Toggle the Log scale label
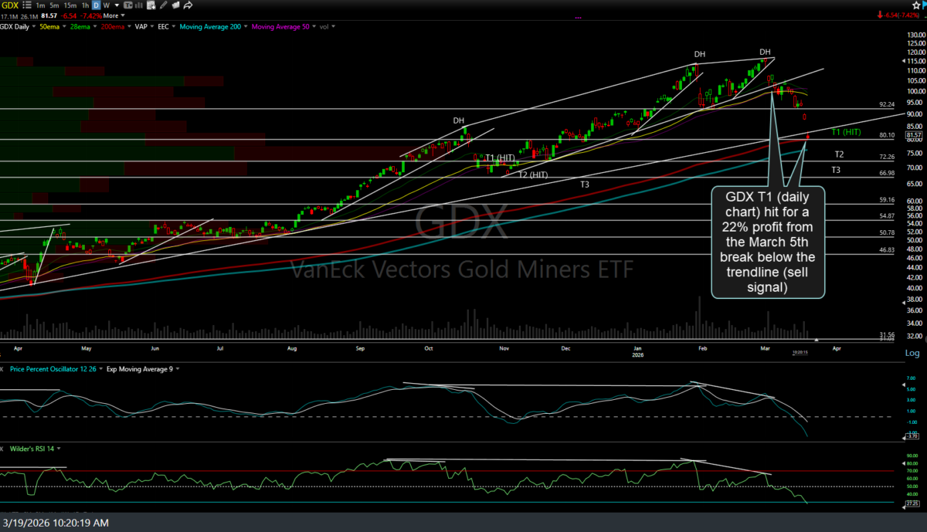 (912, 353)
